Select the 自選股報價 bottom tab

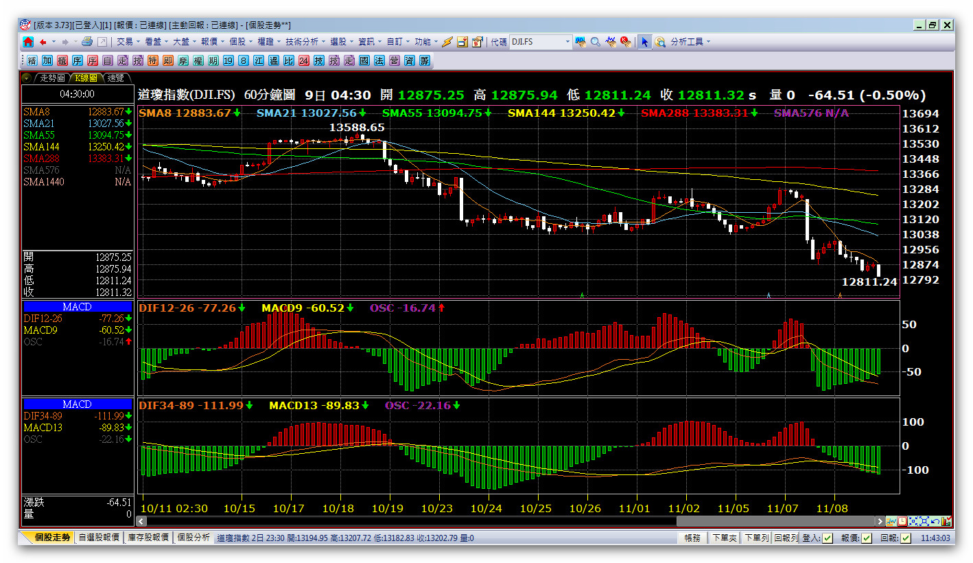pos(99,538)
